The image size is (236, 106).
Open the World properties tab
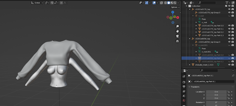point(184,100)
